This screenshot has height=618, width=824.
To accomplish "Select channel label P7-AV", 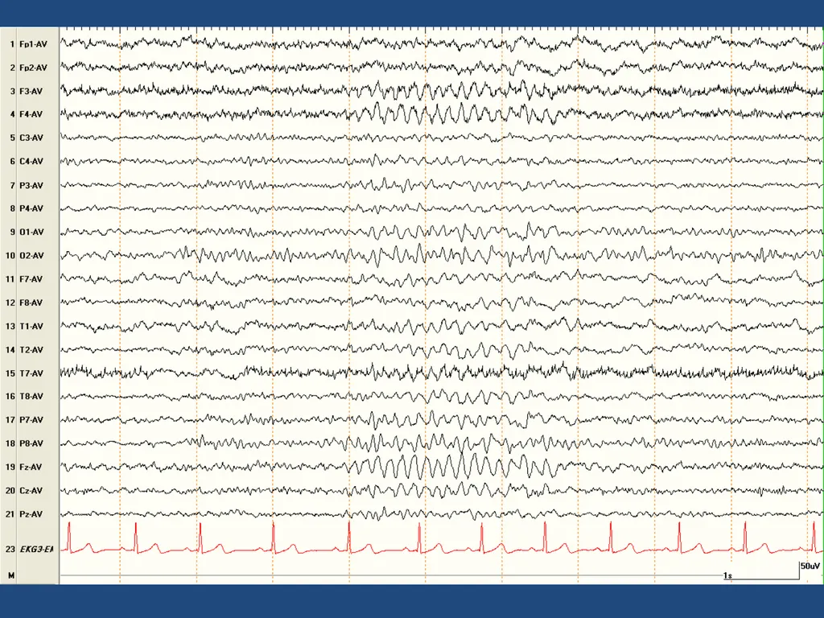I will point(31,420).
